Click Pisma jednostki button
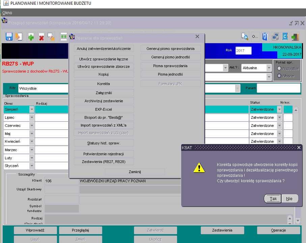Image resolution: width=306 pixels, height=243 pixels. point(171,74)
